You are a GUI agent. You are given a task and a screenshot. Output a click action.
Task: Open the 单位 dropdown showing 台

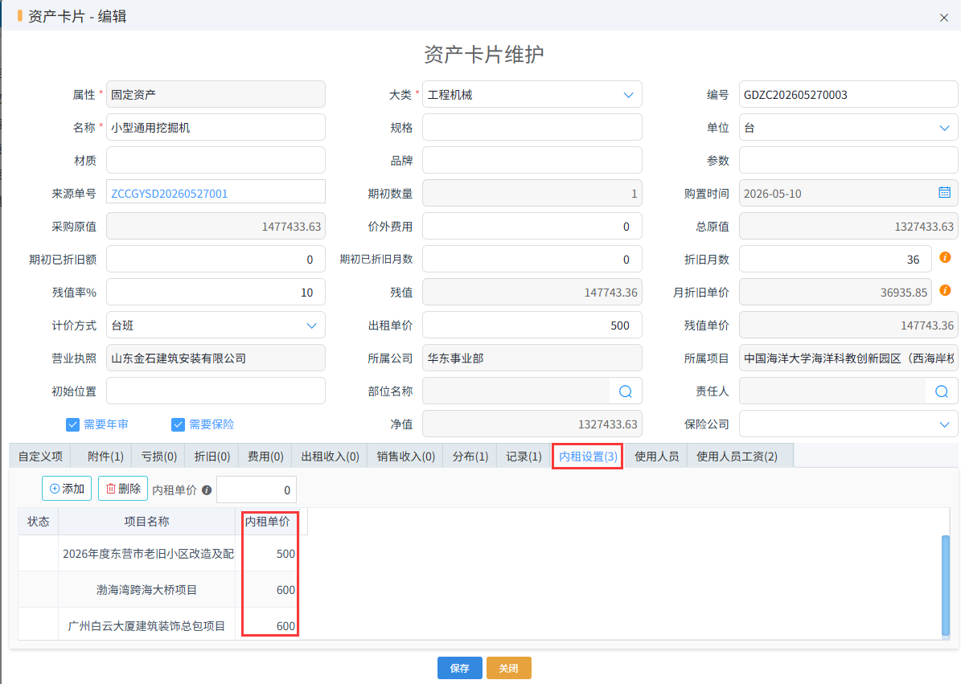(848, 128)
